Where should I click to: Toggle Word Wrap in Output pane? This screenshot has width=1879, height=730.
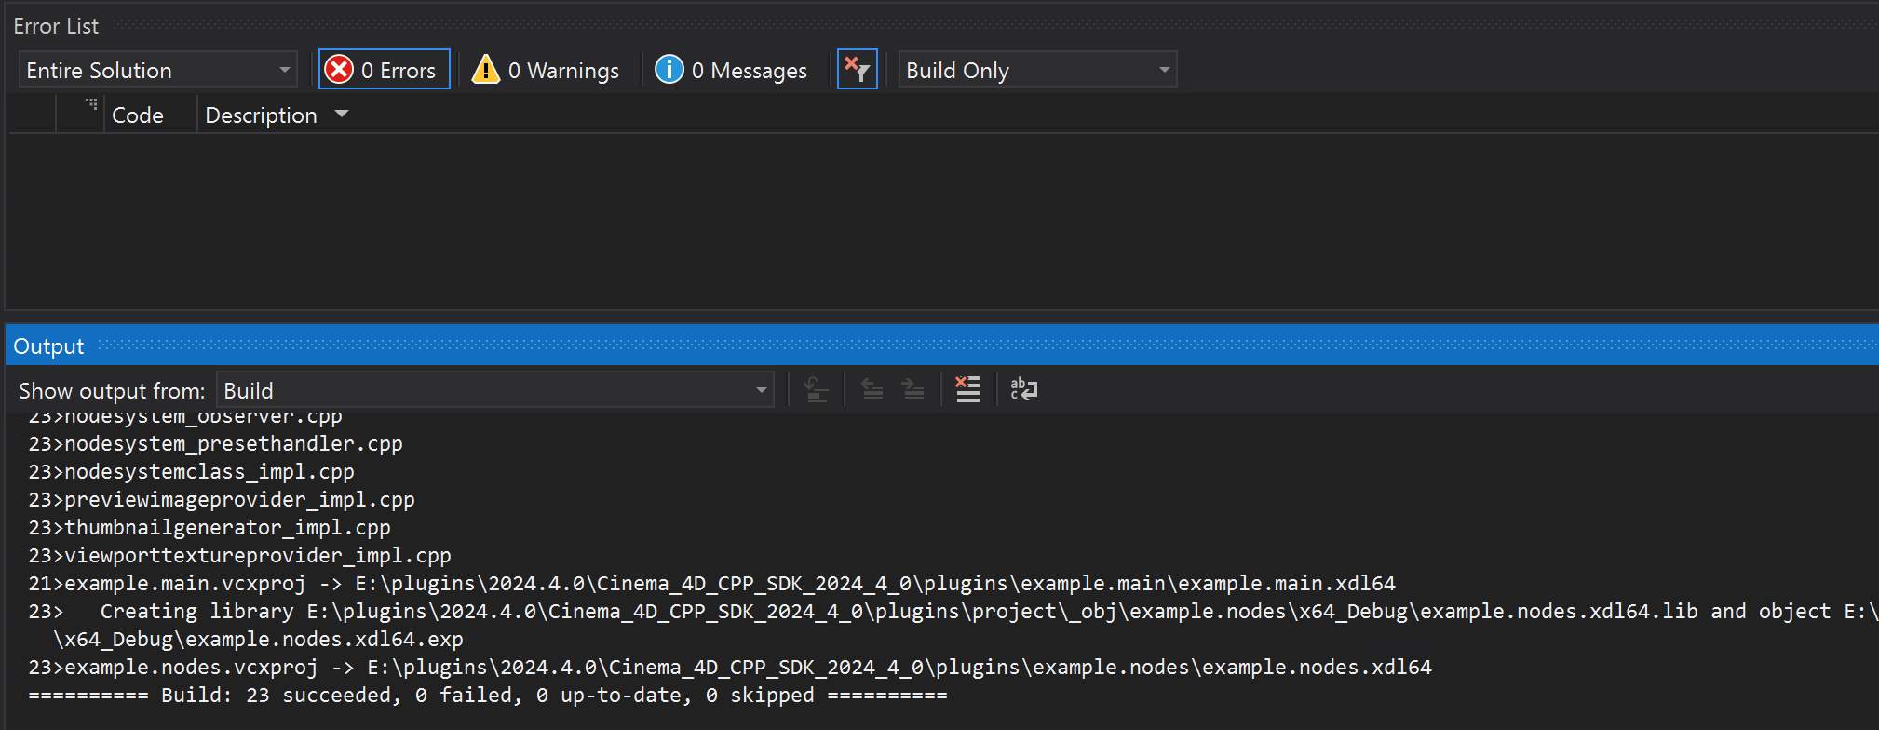(1023, 389)
